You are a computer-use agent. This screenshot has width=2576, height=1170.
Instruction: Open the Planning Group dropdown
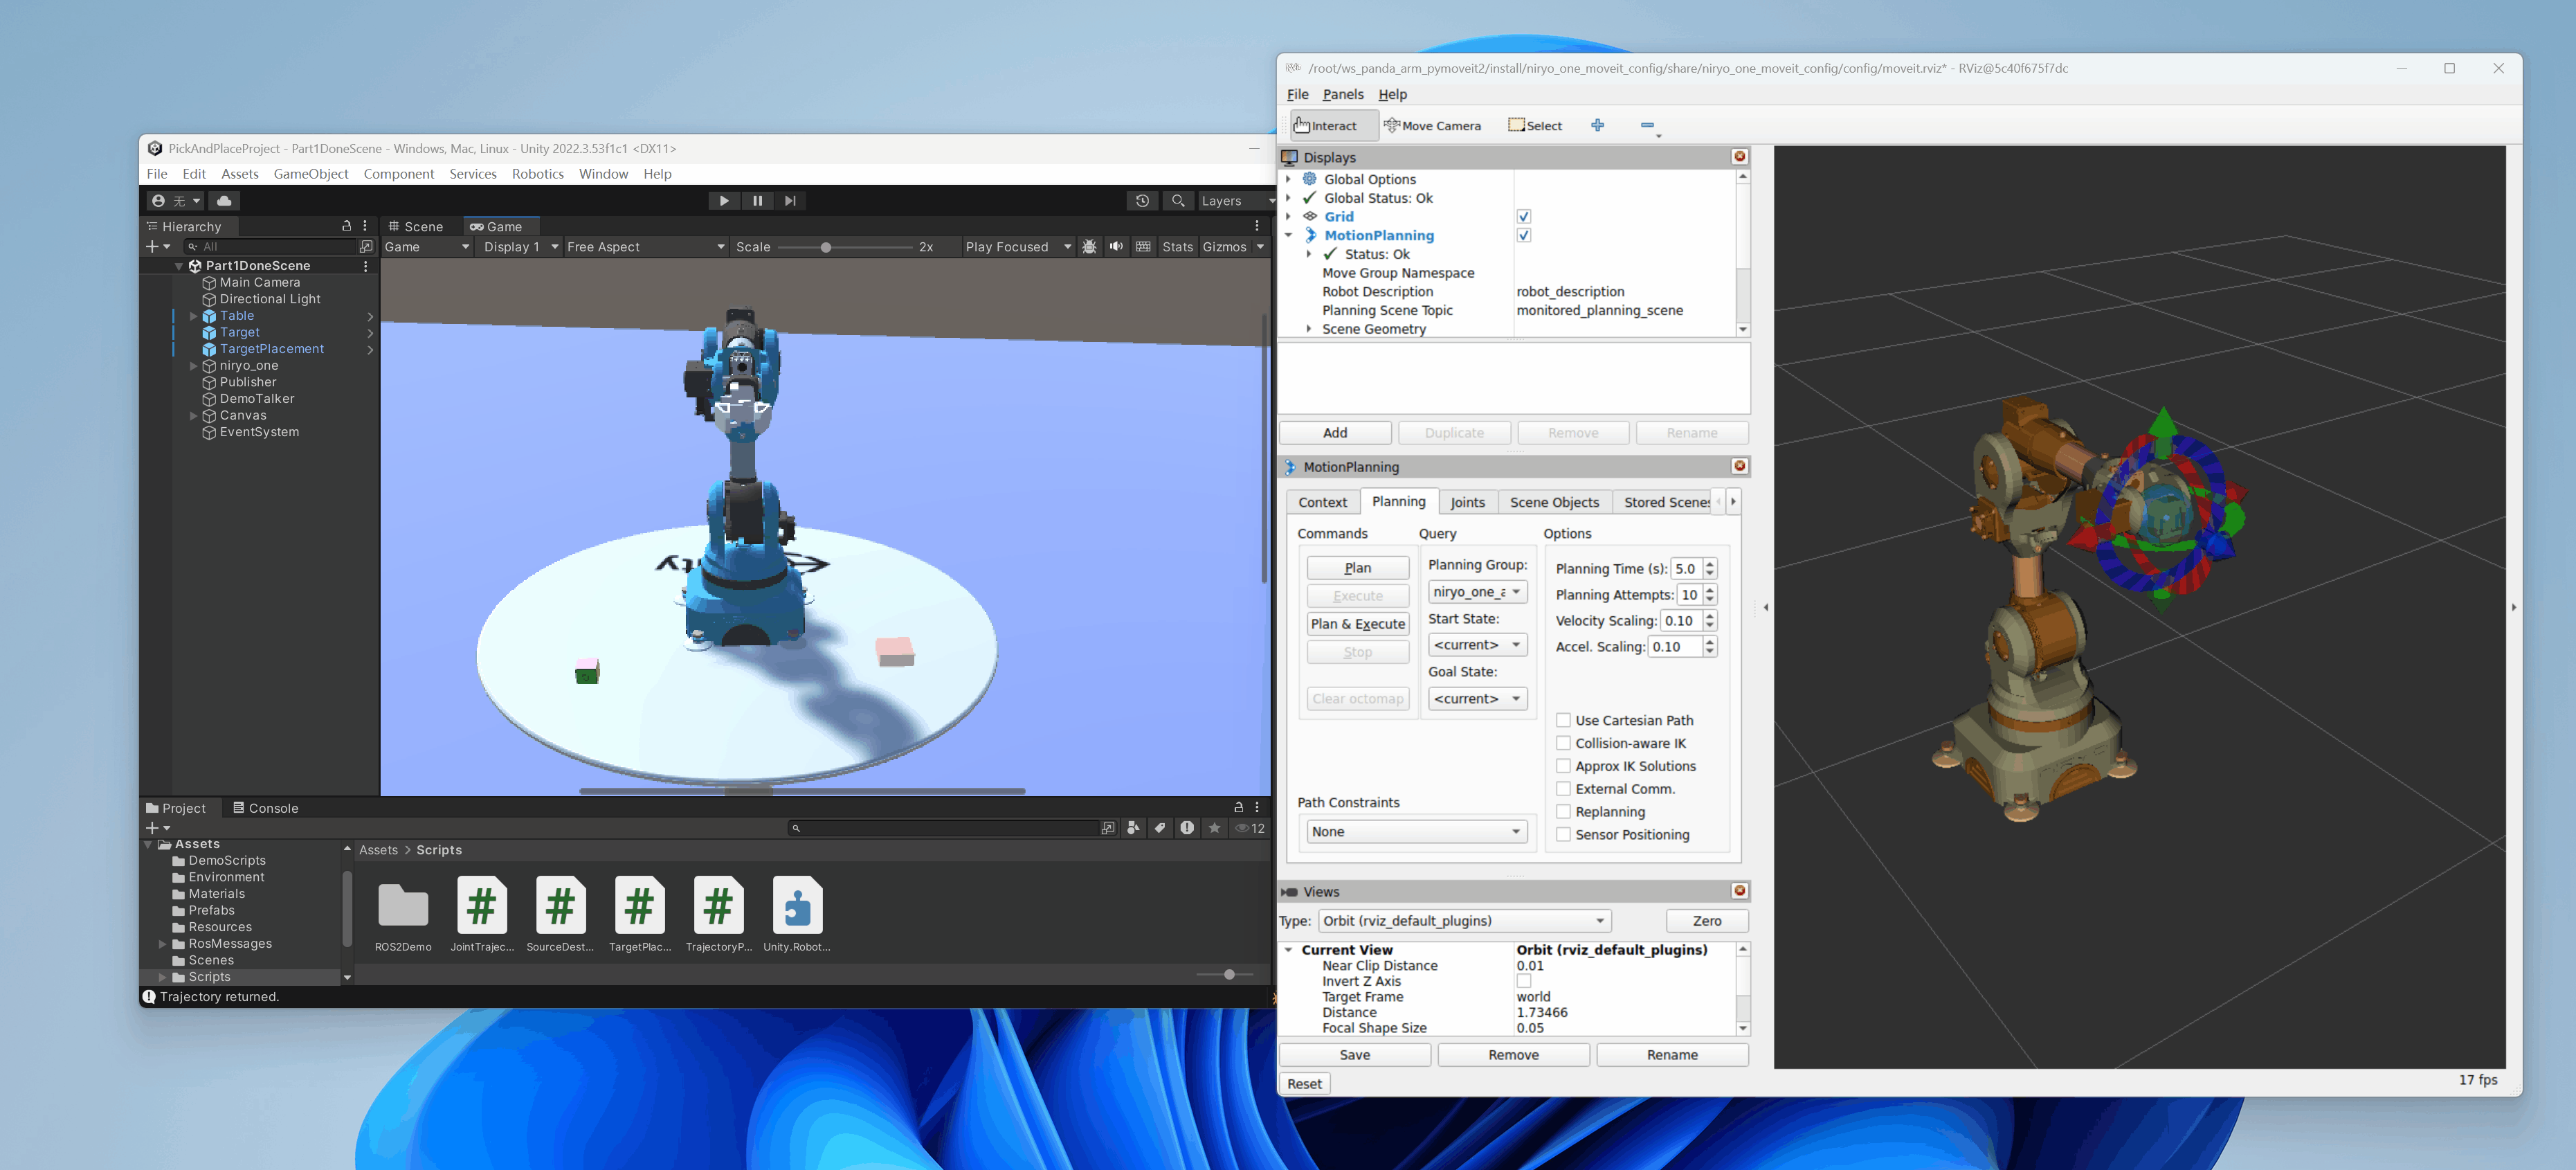1477,592
